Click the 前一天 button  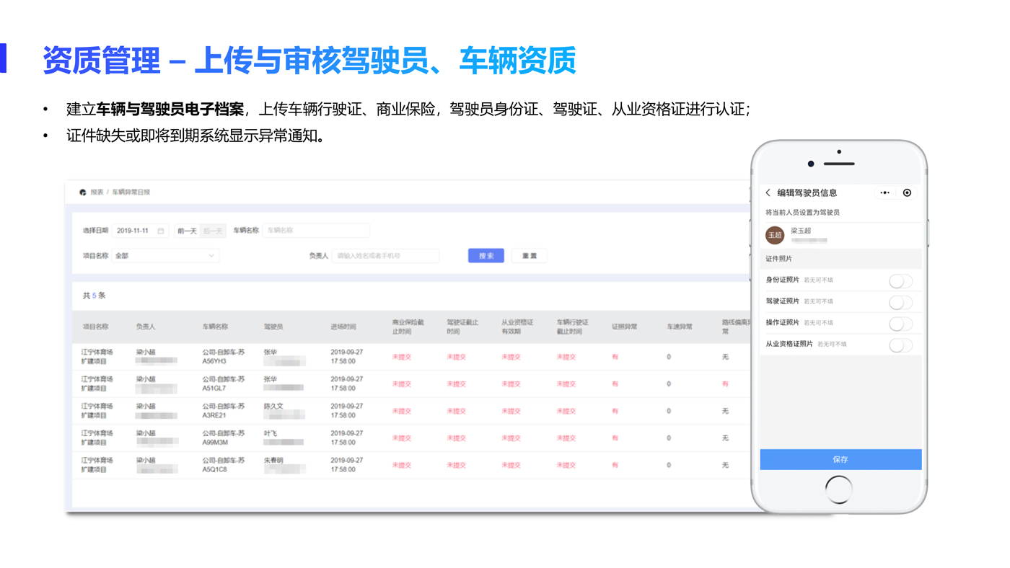click(x=187, y=231)
